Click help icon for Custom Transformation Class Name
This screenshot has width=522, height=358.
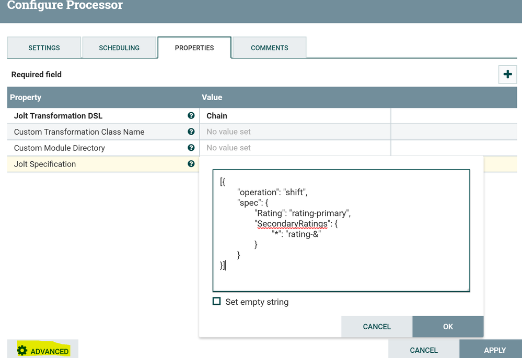[191, 132]
